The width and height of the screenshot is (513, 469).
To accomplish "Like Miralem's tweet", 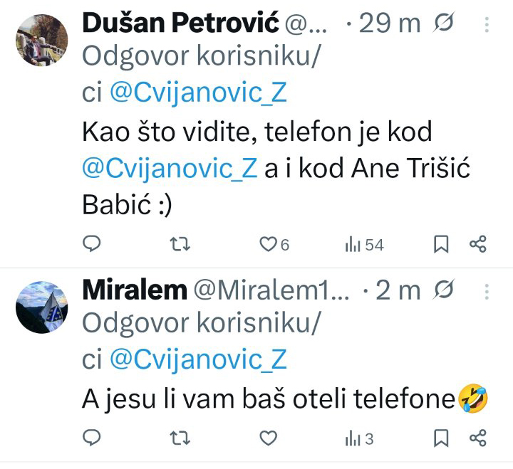I will [269, 438].
